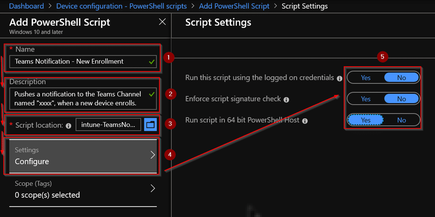Click info icon beside logged on credentials
This screenshot has width=435, height=217.
coord(339,79)
